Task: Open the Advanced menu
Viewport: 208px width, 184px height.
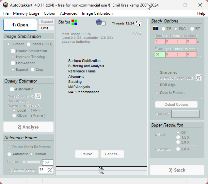Action: click(69, 13)
